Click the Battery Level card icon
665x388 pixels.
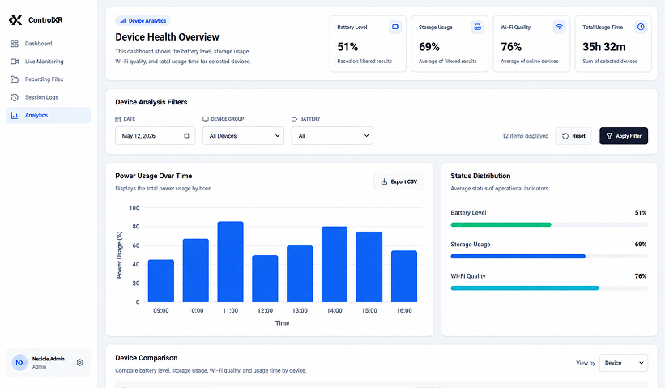(395, 27)
